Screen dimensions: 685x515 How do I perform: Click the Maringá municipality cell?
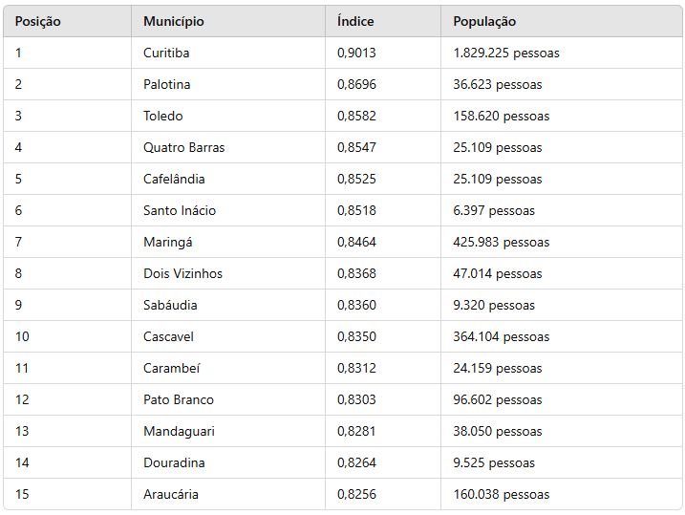click(x=167, y=242)
